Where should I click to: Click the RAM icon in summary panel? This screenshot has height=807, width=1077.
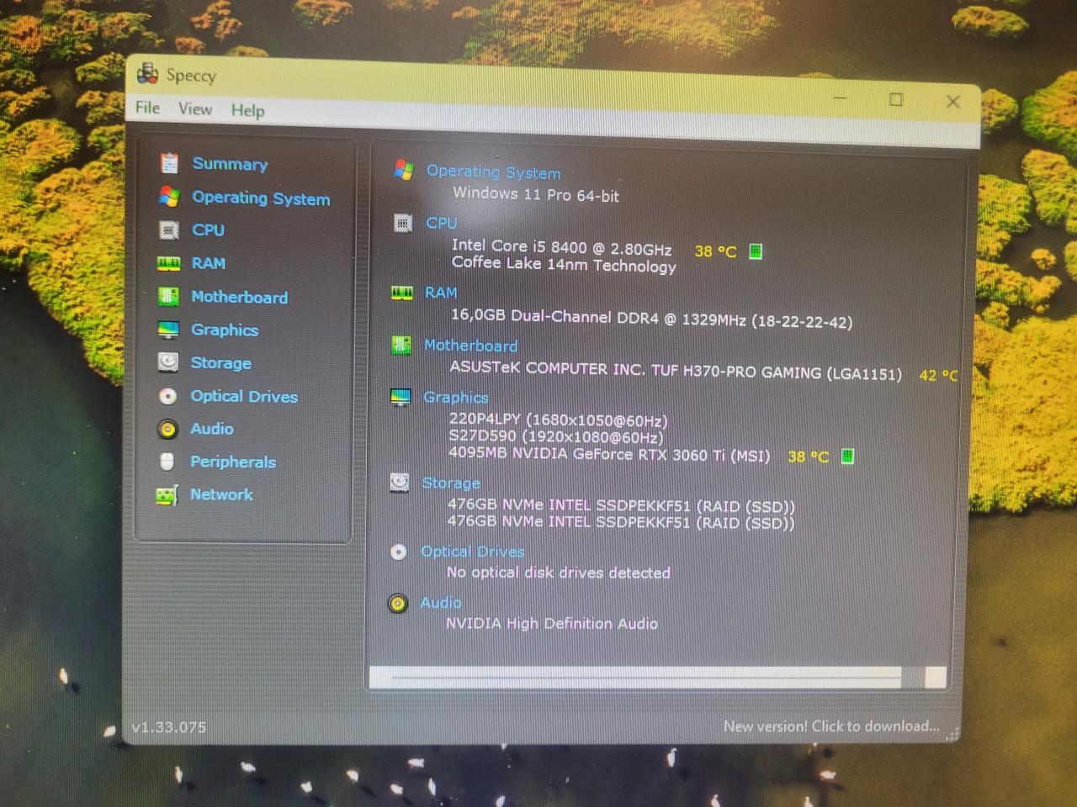point(402,293)
